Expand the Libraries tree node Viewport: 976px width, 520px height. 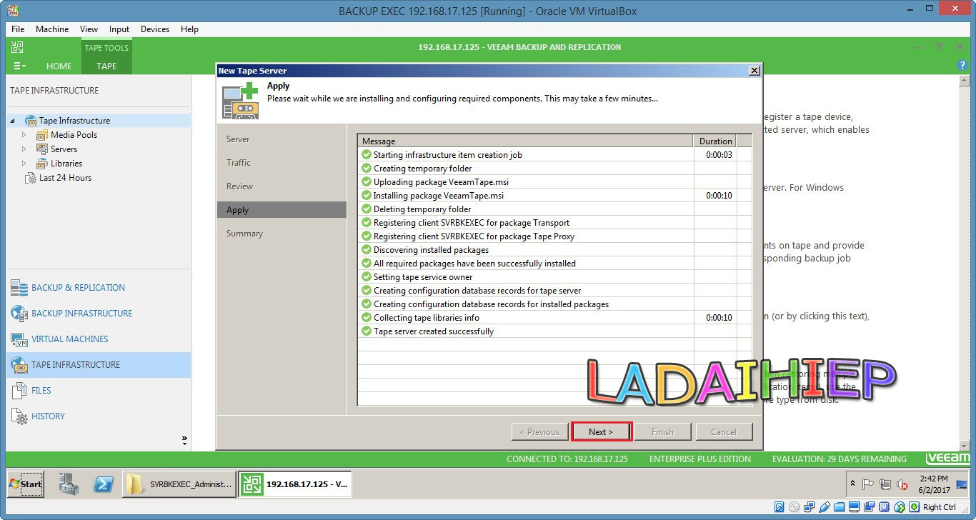pos(24,164)
